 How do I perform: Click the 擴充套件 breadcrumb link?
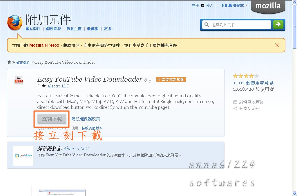[23, 62]
